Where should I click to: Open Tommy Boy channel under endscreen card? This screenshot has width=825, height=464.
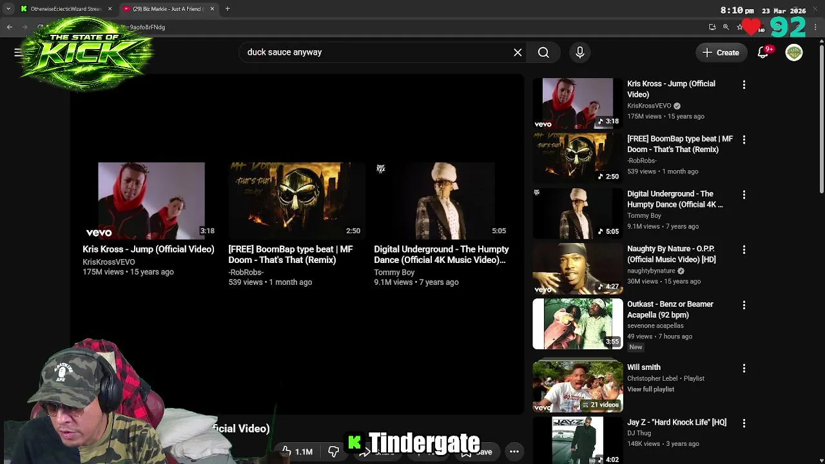[394, 273]
